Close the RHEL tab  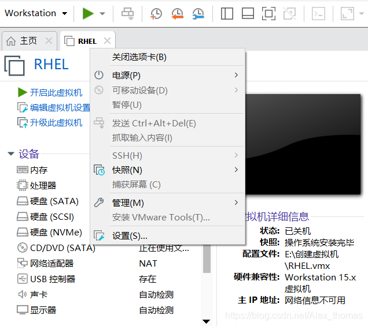click(107, 41)
